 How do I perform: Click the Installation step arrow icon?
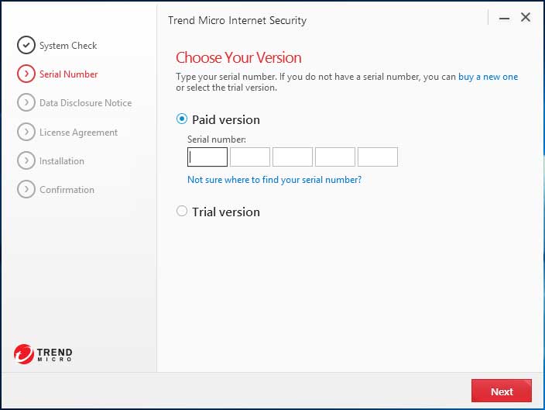26,160
